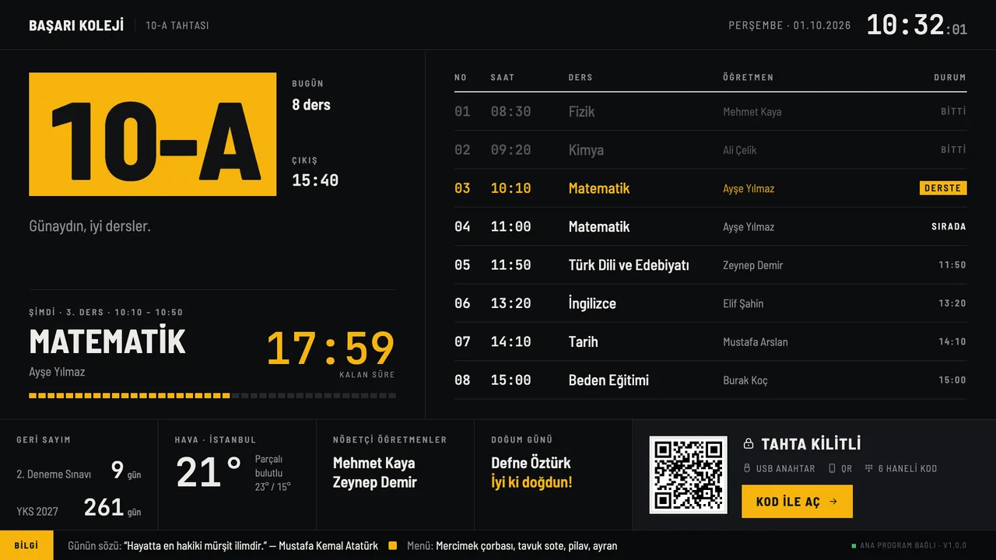Screen dimensions: 996x560
Task: Click the green connection status dot
Action: pyautogui.click(x=854, y=546)
